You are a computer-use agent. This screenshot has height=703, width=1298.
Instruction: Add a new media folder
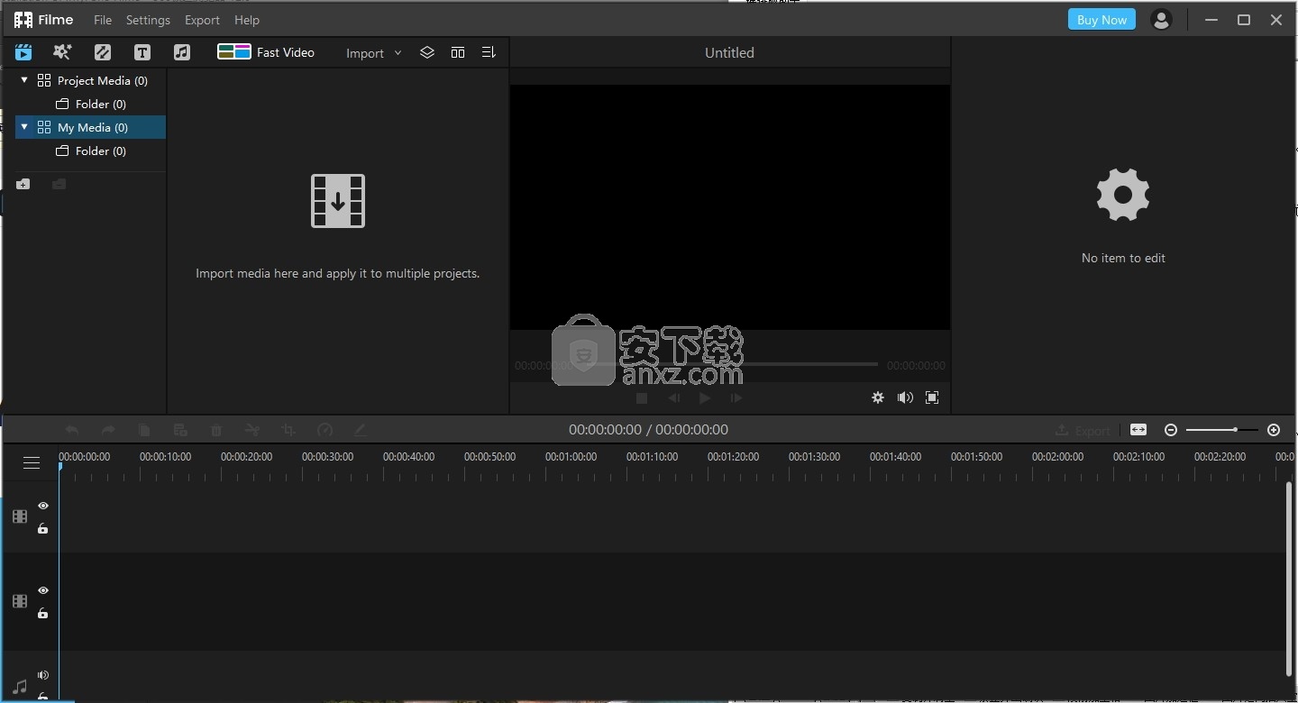tap(23, 184)
